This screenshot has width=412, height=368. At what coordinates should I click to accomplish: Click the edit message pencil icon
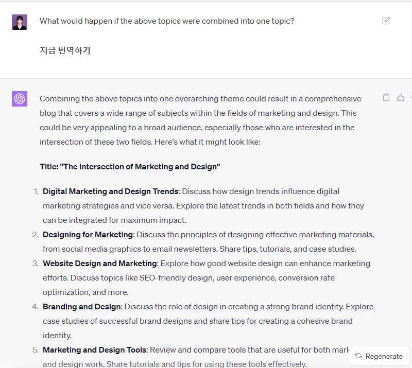[x=386, y=21]
